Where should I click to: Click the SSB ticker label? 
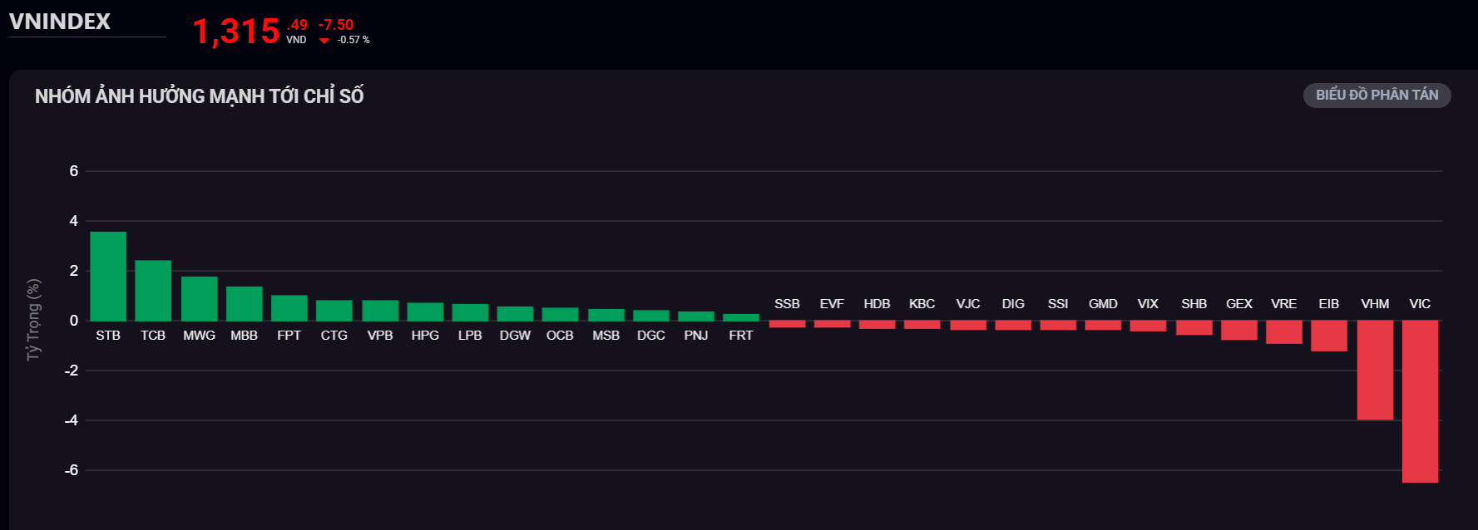(787, 304)
